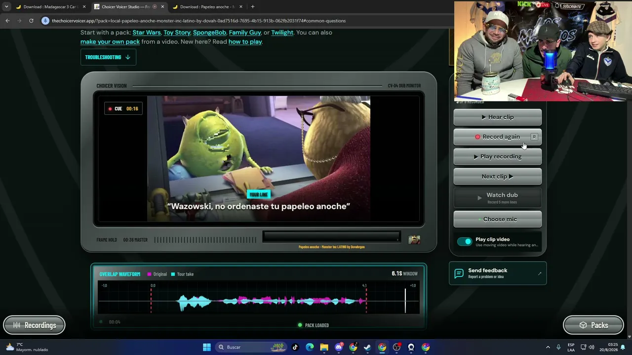The width and height of the screenshot is (632, 355).
Task: Open TikTok from the taskbar
Action: (295, 347)
